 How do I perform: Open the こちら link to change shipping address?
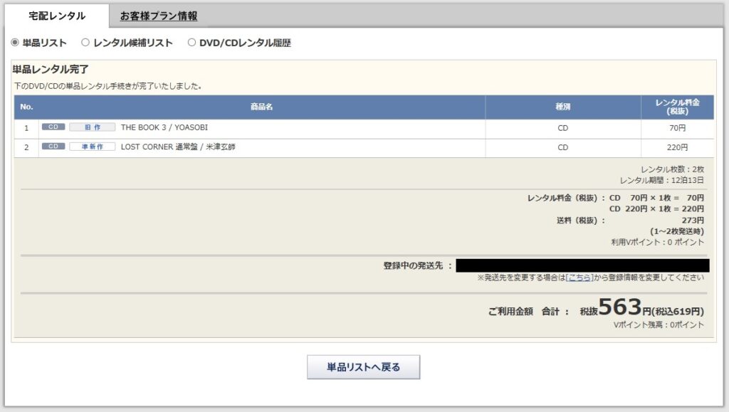(x=579, y=278)
